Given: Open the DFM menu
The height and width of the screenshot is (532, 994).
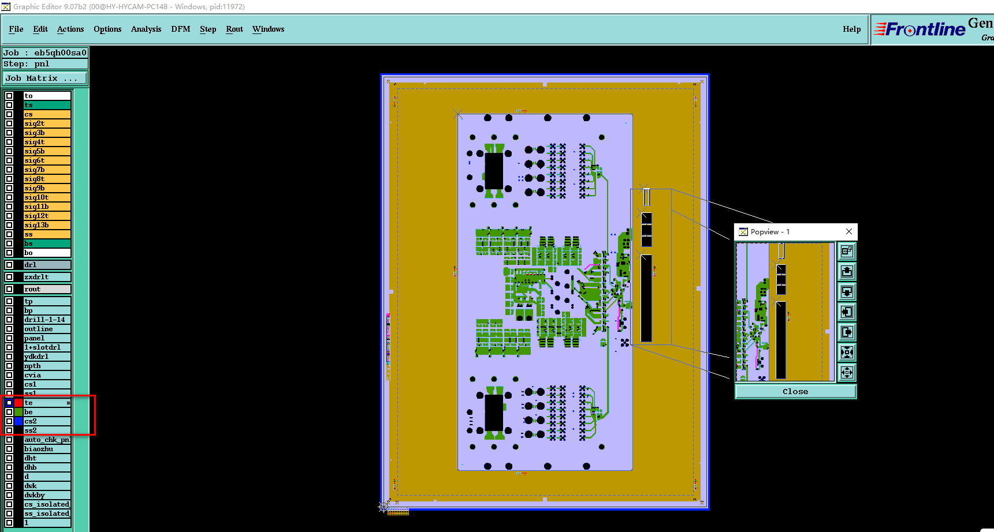Looking at the screenshot, I should point(180,29).
